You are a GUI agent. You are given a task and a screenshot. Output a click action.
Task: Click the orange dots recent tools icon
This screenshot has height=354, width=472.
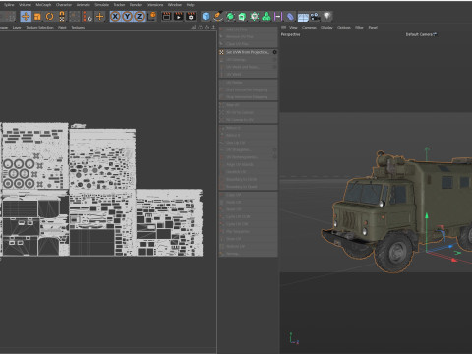(88, 16)
